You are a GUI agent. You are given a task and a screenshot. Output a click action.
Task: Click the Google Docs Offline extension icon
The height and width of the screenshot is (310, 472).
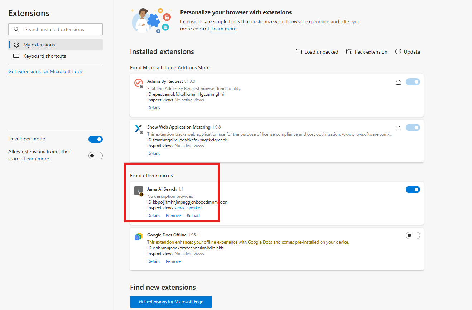click(139, 237)
